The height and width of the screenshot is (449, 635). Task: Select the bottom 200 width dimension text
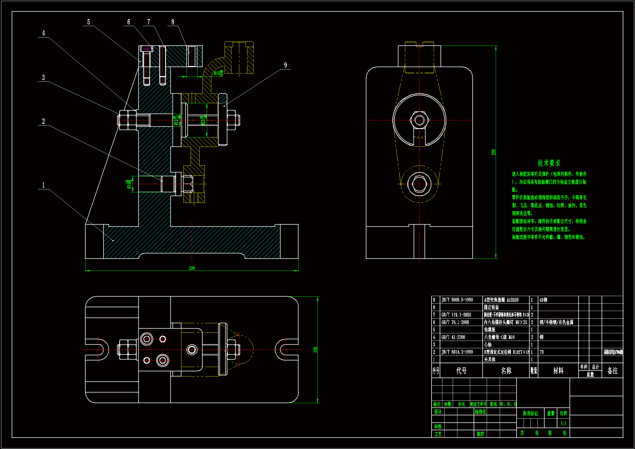tap(192, 268)
